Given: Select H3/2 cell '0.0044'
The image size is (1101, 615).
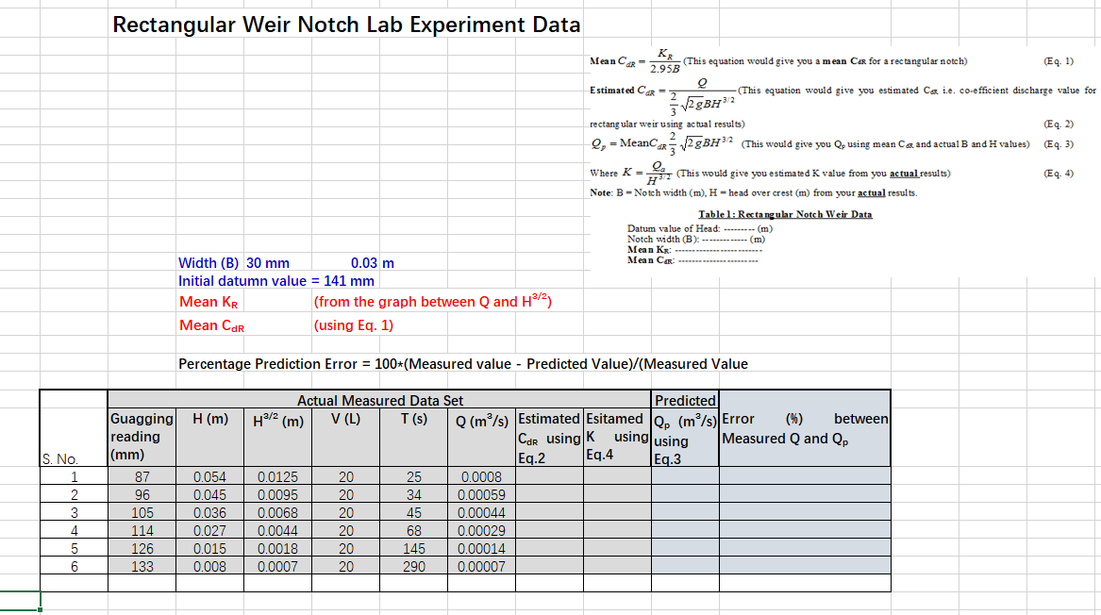Looking at the screenshot, I should coord(277,531).
